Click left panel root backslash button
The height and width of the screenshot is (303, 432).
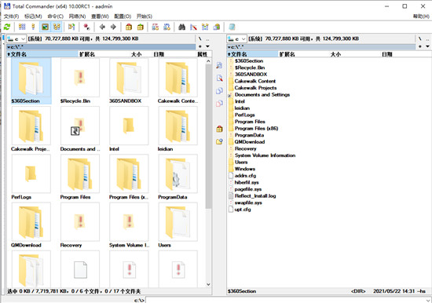200,38
